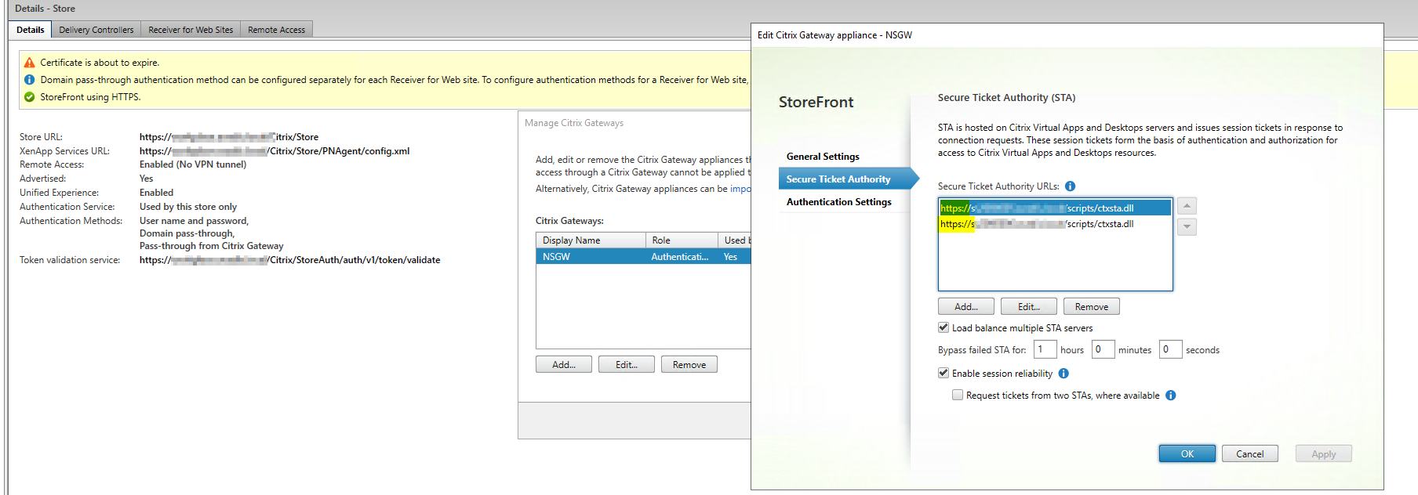Click info icon next to Request tickets from two STAs

[x=1171, y=396]
